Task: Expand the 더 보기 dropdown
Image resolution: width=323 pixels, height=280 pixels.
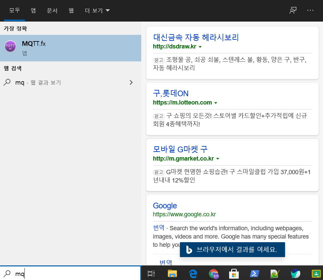Action: pyautogui.click(x=97, y=10)
